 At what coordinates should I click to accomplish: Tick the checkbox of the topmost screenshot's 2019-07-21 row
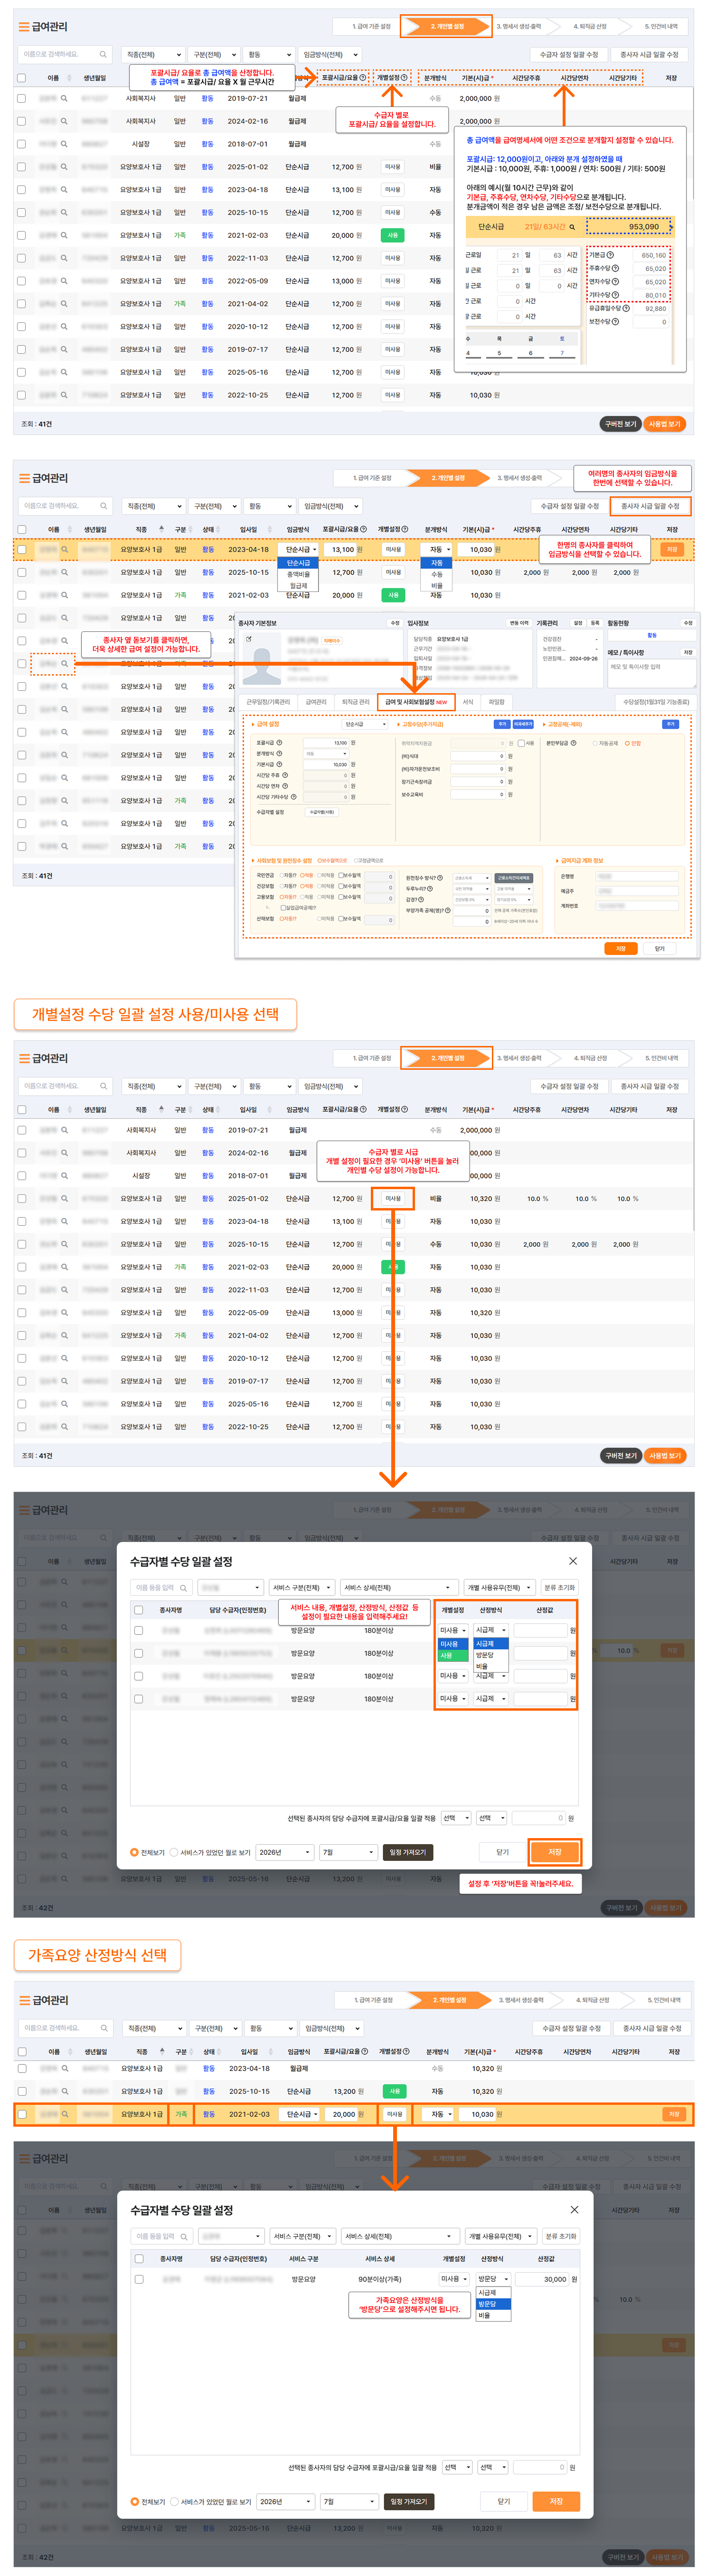[22, 99]
